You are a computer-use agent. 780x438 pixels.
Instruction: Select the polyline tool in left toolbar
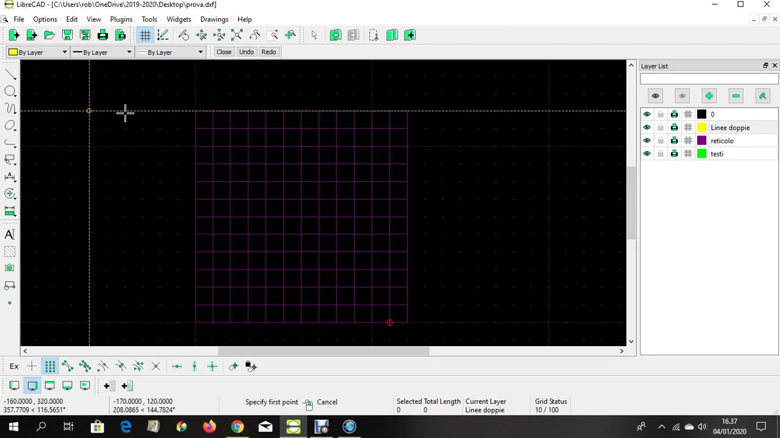[10, 142]
